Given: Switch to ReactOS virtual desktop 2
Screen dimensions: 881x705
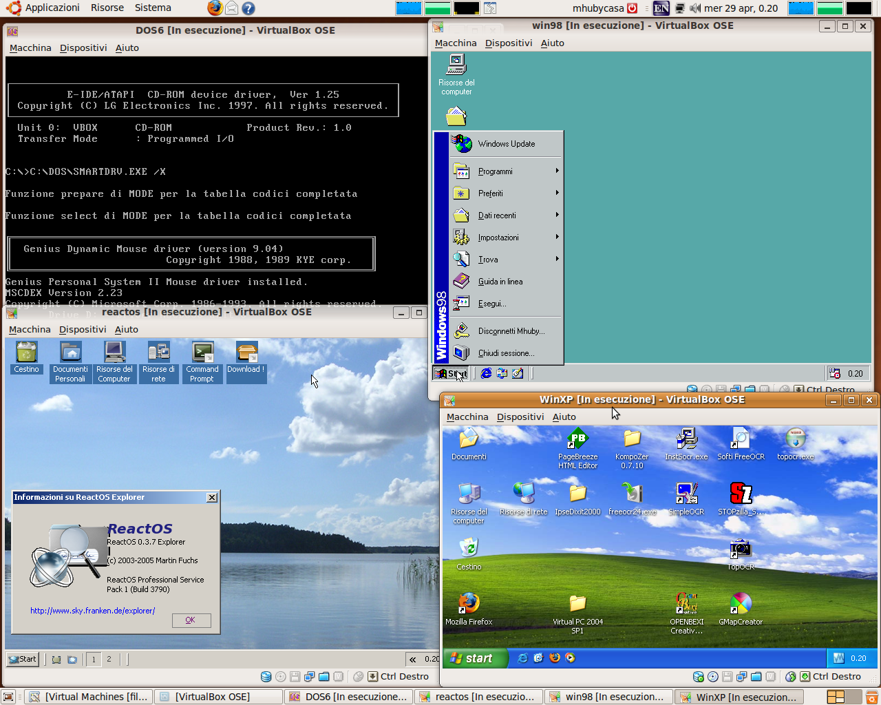Looking at the screenshot, I should pyautogui.click(x=109, y=659).
